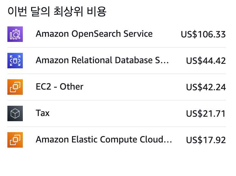
Task: Click the US$21.71 tax amount
Action: click(x=206, y=113)
